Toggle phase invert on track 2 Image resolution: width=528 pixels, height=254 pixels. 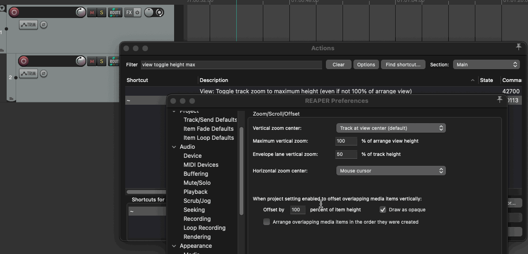click(x=44, y=73)
